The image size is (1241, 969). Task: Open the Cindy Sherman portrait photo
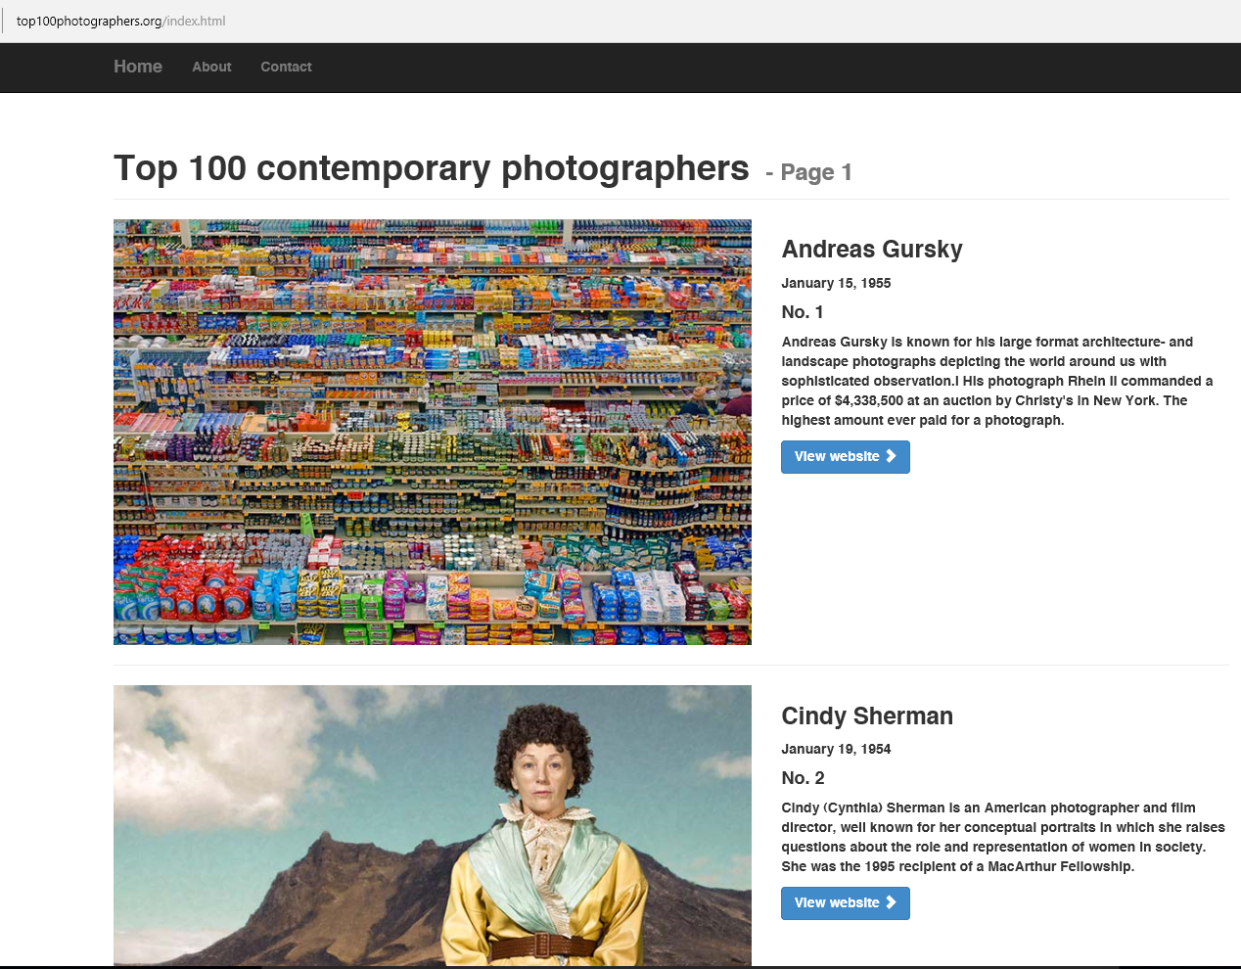(433, 825)
